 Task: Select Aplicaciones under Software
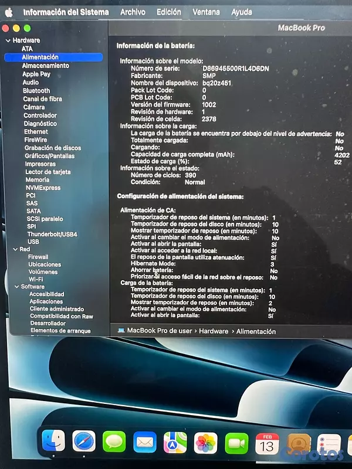(x=46, y=301)
